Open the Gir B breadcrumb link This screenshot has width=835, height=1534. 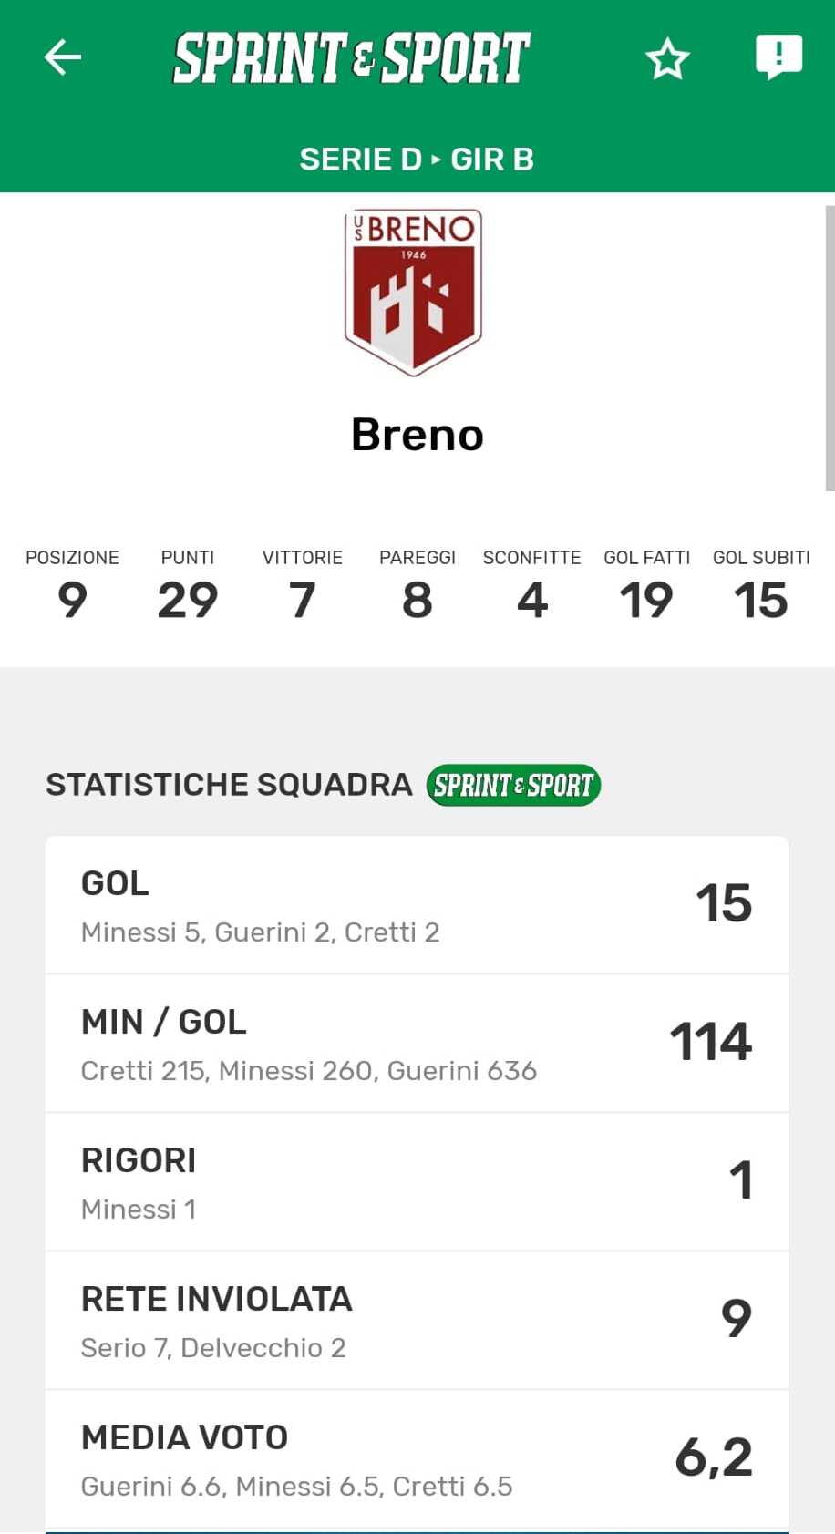pos(492,160)
